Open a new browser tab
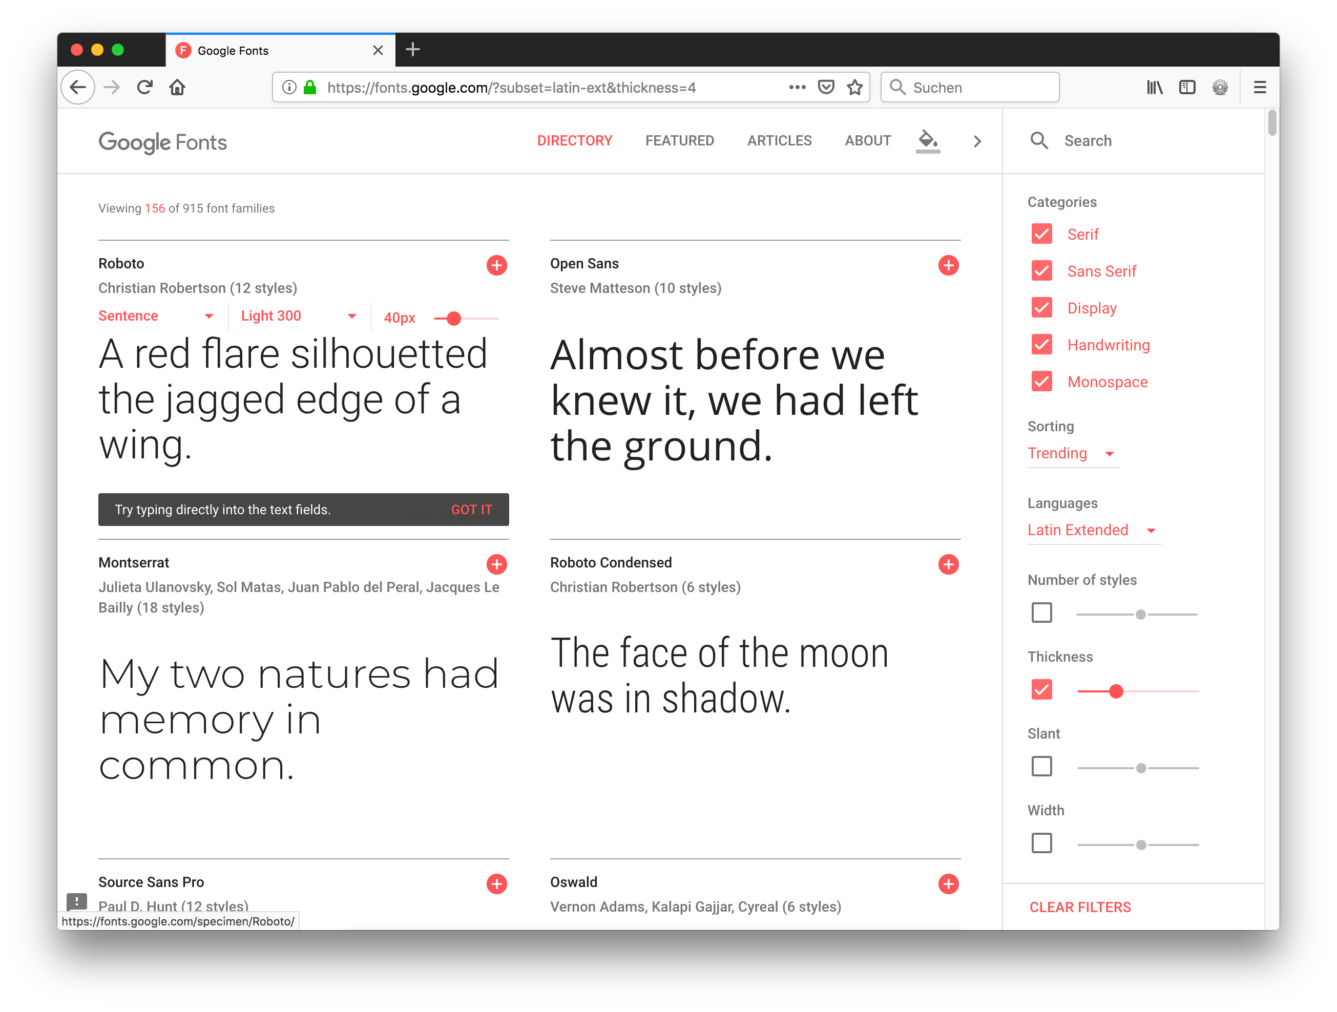This screenshot has width=1337, height=1012. 412,50
